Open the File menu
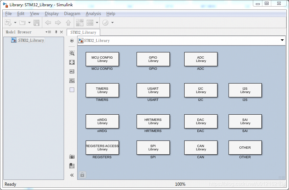The image size is (289, 190). pos(8,14)
